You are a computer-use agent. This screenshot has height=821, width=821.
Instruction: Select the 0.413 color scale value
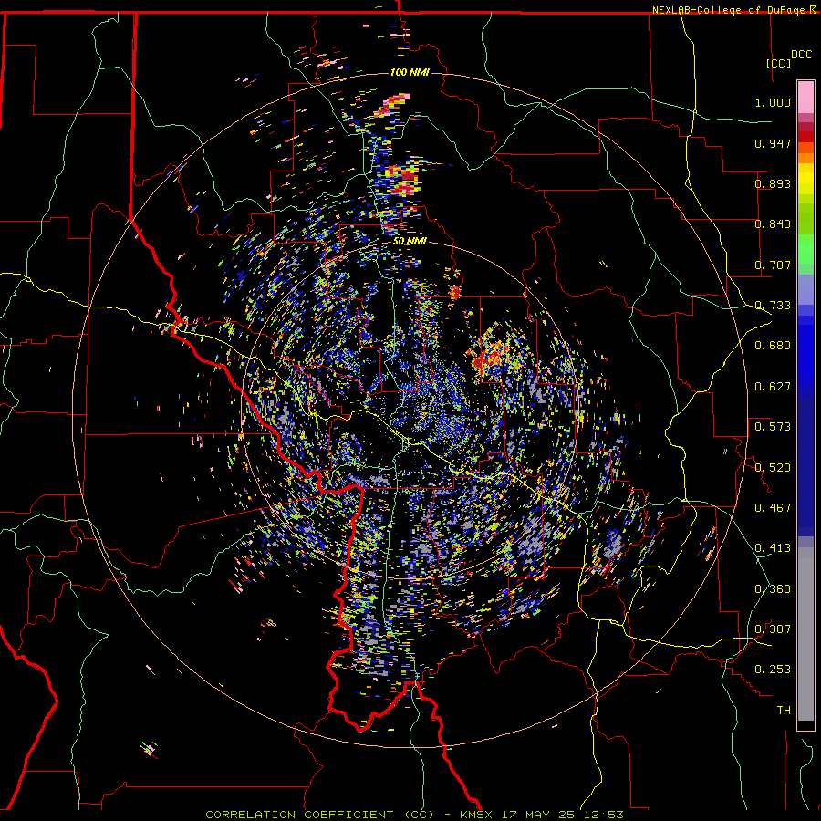pos(773,548)
